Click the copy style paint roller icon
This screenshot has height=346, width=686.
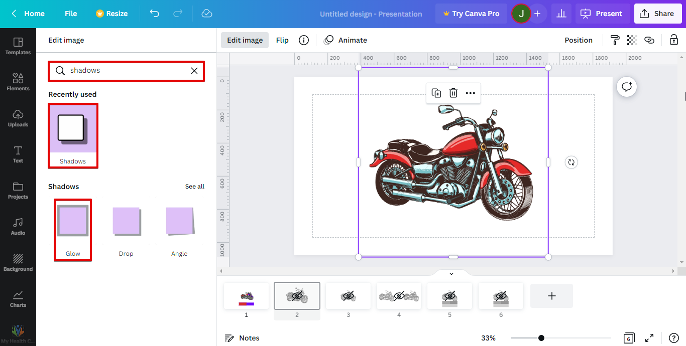(x=615, y=40)
